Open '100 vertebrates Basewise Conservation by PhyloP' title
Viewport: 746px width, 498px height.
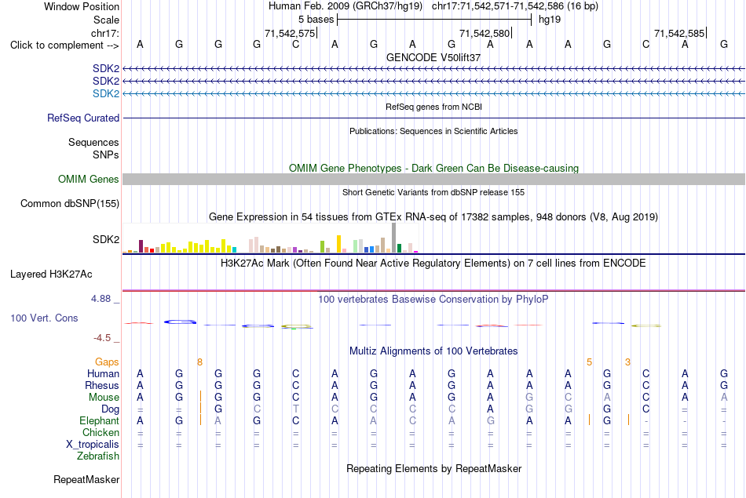[433, 300]
